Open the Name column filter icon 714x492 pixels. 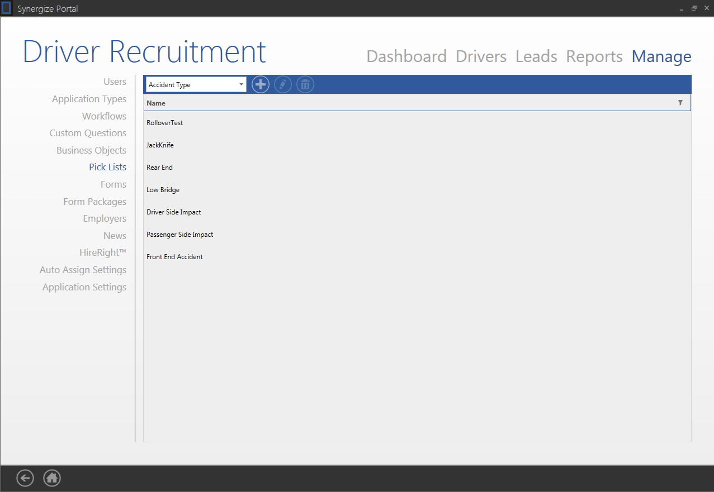click(680, 103)
